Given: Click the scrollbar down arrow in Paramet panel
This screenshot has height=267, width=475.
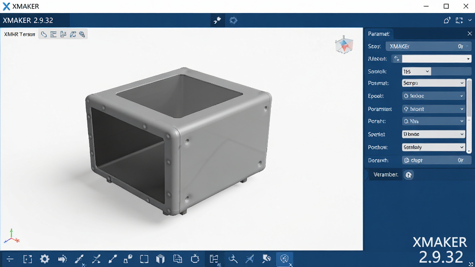Looking at the screenshot, I should click(x=469, y=151).
